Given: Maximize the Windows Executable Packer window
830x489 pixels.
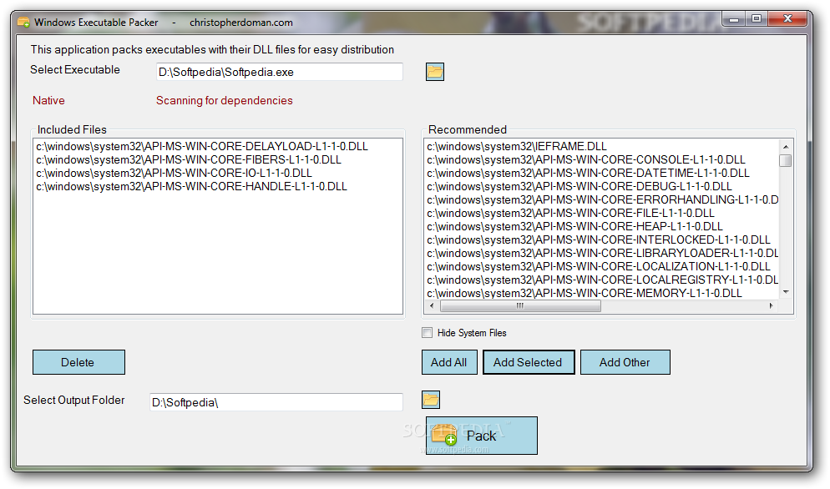Looking at the screenshot, I should tap(757, 18).
